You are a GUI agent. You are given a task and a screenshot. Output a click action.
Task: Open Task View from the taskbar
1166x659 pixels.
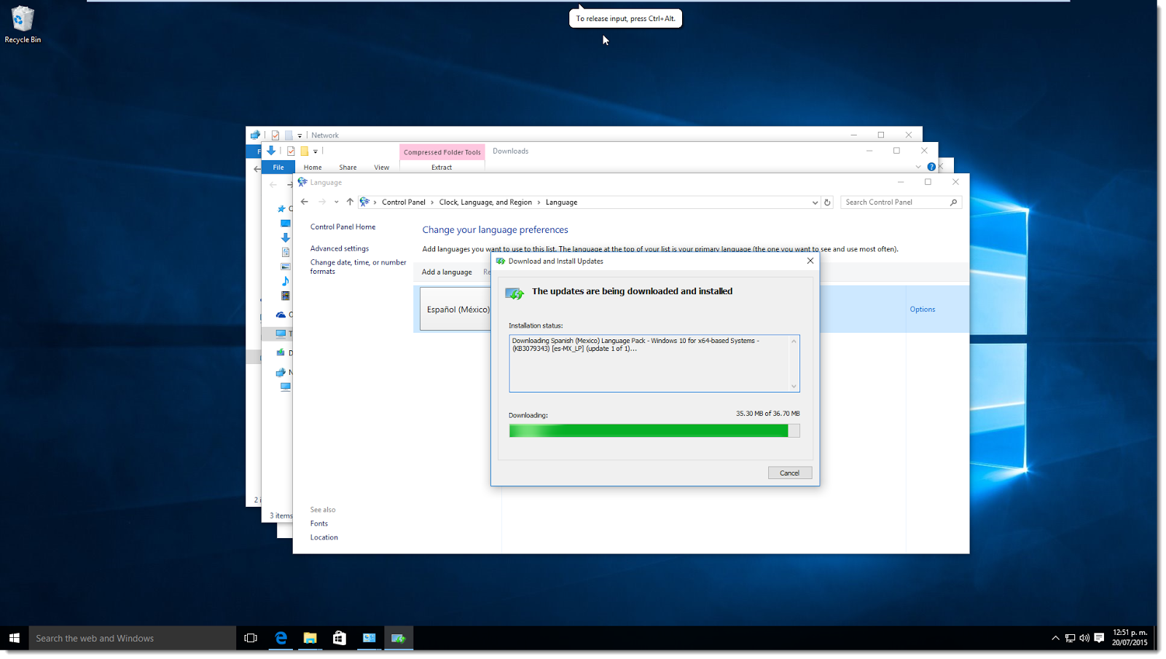pos(251,638)
